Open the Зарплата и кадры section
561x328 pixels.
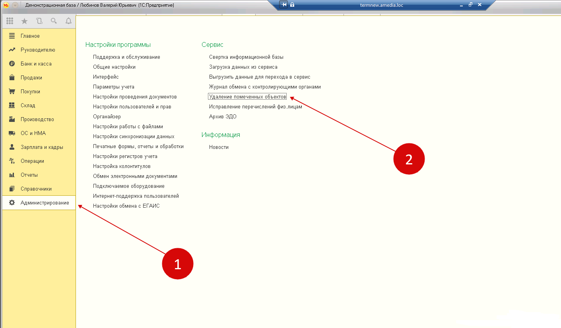pos(39,147)
